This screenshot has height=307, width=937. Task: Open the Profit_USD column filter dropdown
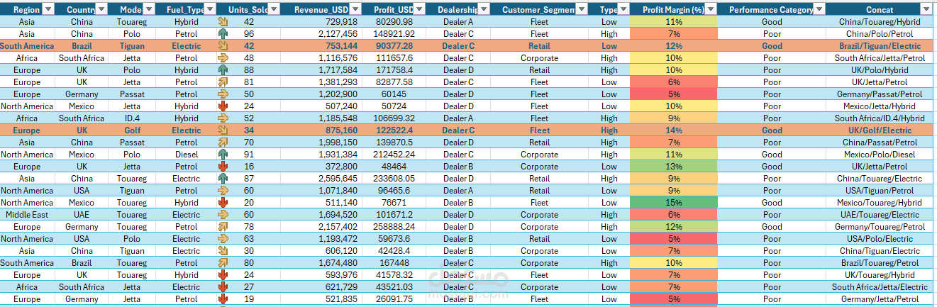tap(419, 10)
